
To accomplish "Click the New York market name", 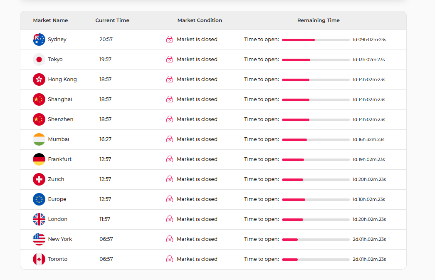I will tap(60, 239).
